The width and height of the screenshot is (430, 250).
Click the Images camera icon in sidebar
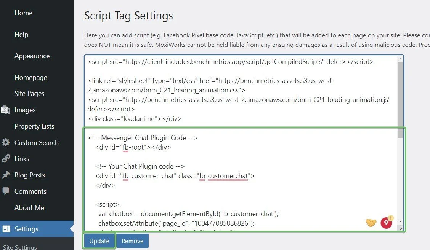5,110
